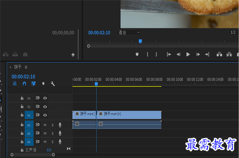
Task: Play the sequence in Program monitor
Action: click(x=188, y=54)
